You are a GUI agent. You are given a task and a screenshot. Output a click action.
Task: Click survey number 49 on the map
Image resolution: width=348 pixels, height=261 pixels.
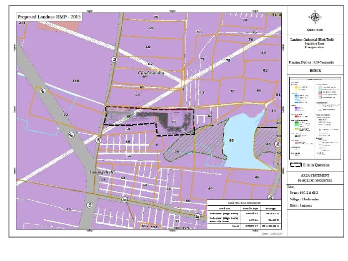coord(210,188)
